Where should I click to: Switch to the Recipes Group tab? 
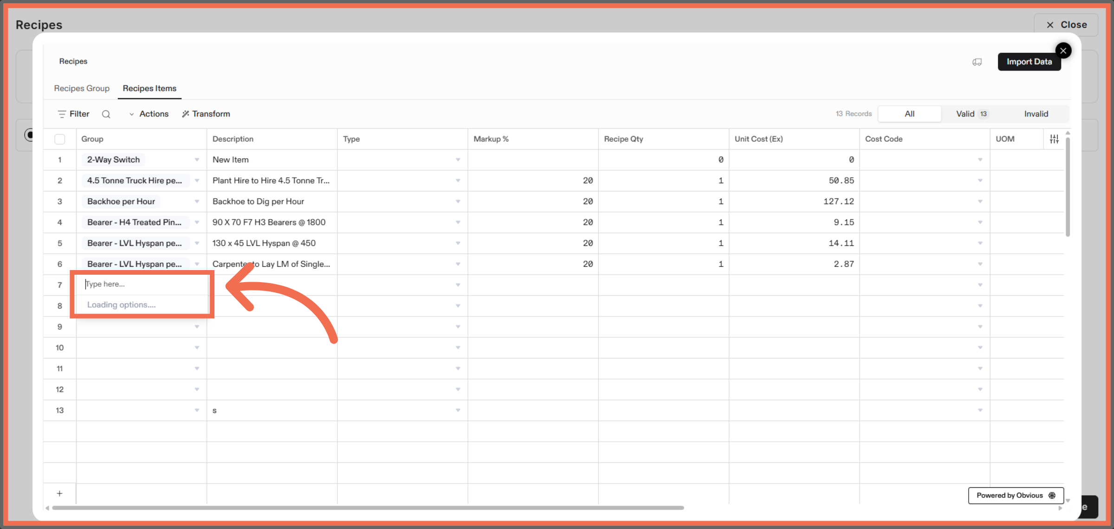(82, 88)
